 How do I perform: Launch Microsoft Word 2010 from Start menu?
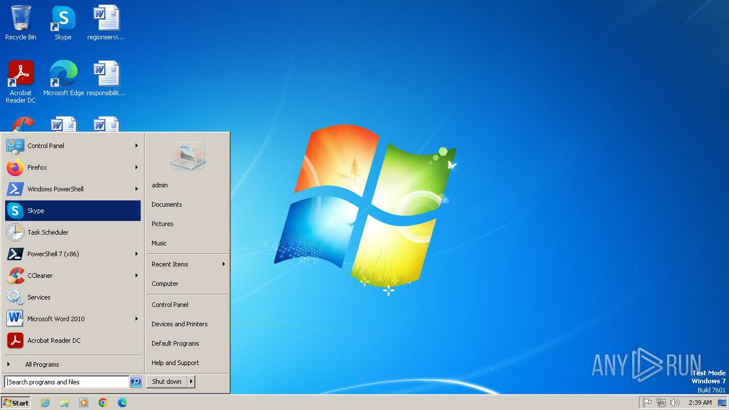point(73,319)
